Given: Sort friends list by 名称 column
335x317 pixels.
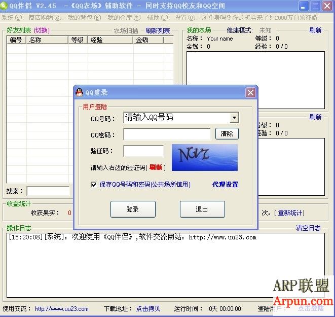Looking at the screenshot, I should tap(47, 40).
